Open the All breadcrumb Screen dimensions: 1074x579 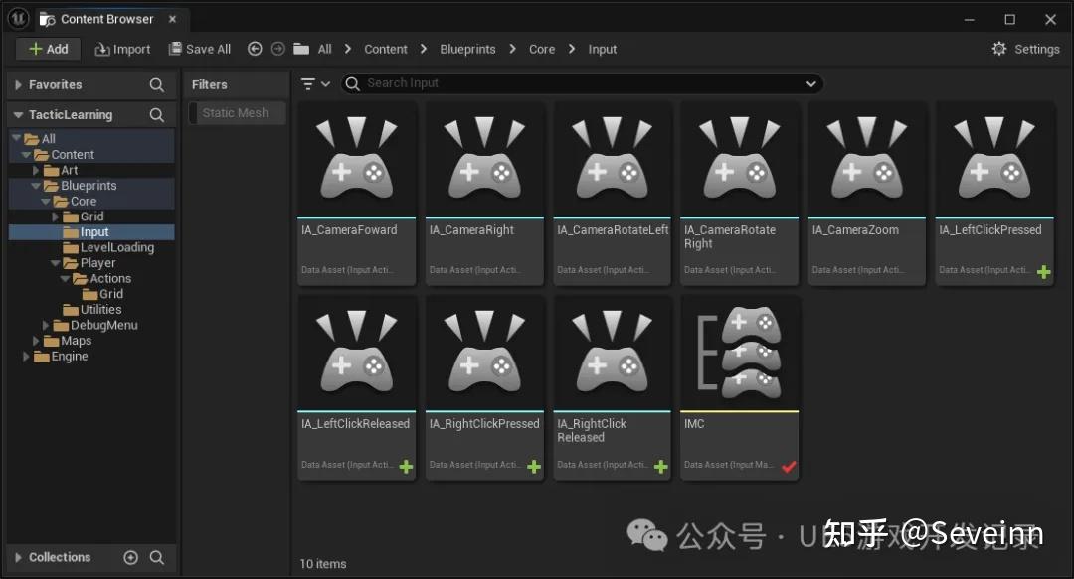324,49
